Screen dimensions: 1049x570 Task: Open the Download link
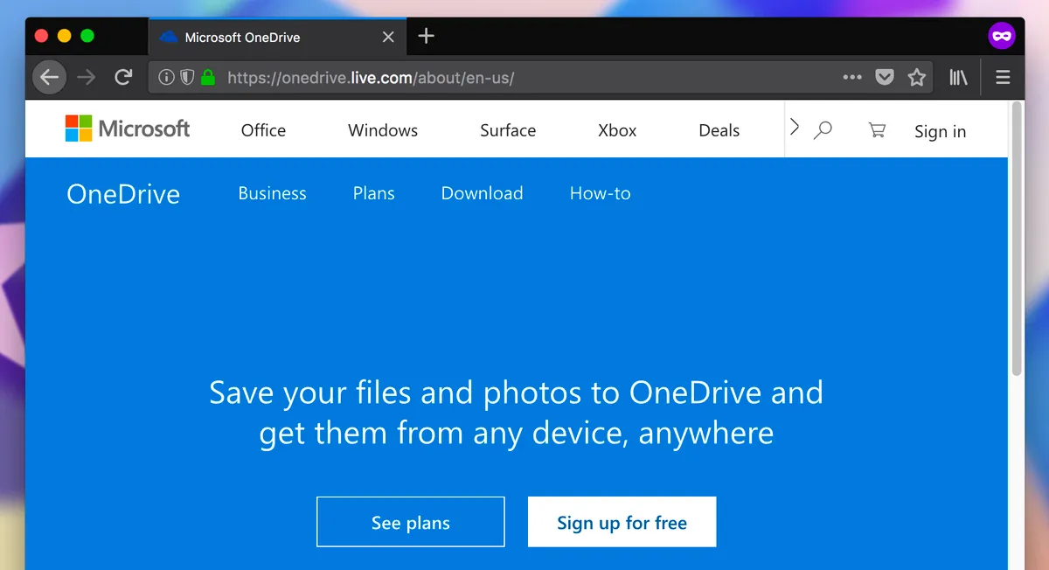pyautogui.click(x=482, y=193)
